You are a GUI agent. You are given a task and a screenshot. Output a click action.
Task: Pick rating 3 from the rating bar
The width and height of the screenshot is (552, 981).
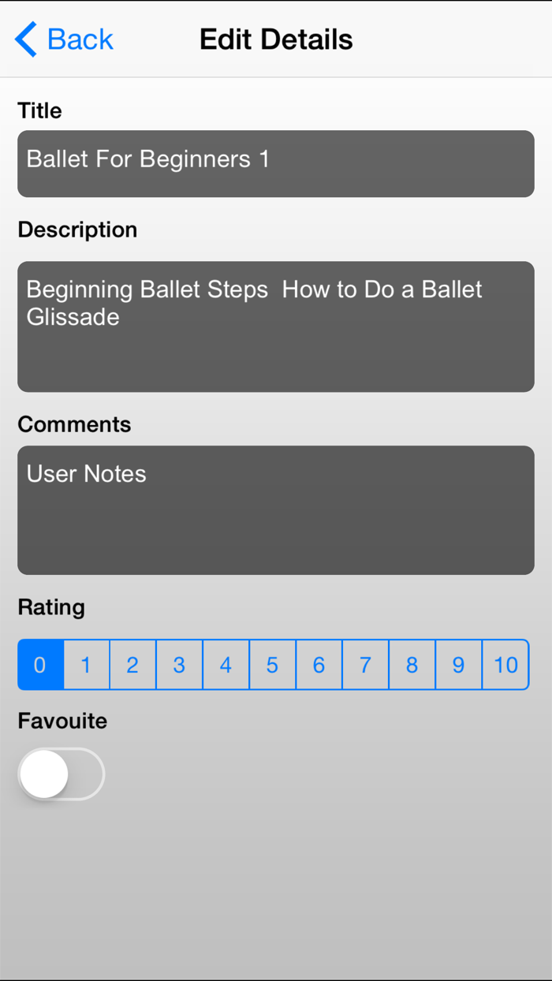click(x=179, y=665)
